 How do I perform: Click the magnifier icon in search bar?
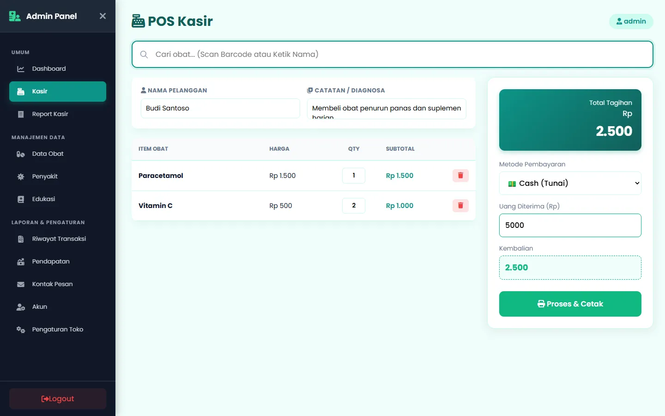(144, 55)
